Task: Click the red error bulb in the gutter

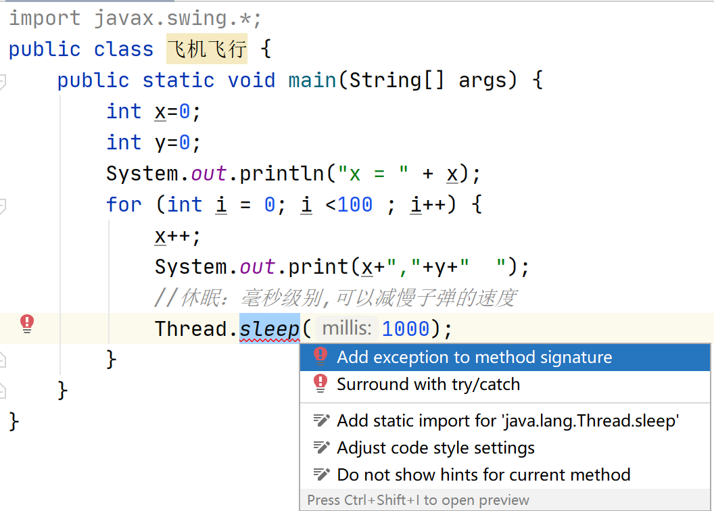Action: pyautogui.click(x=27, y=324)
